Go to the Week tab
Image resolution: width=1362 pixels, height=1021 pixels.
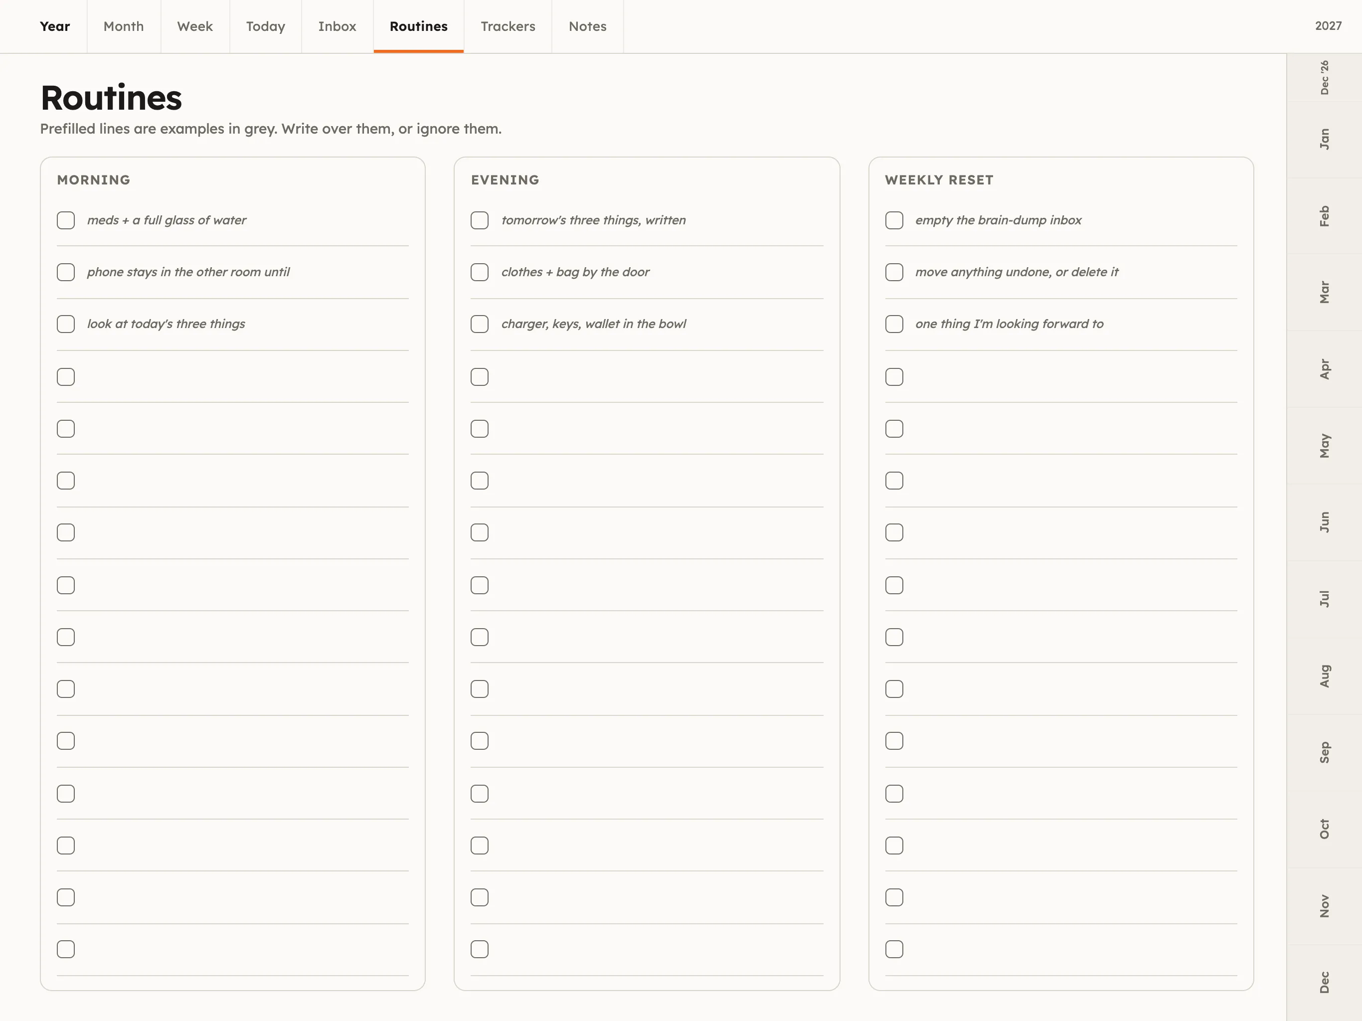(195, 26)
